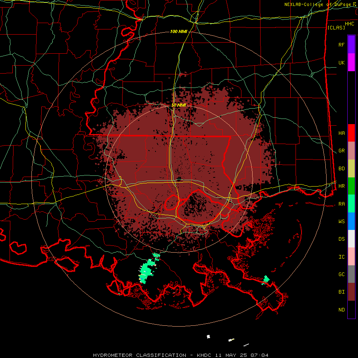Image resolution: width=358 pixels, height=358 pixels.
Task: Click the [CLAS] label
Action: click(336, 27)
